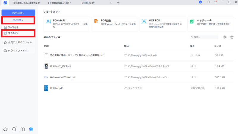Image resolution: width=238 pixels, height=134 pixels.
Task: Launch the PDF変換 conversion tool
Action: [x=115, y=24]
